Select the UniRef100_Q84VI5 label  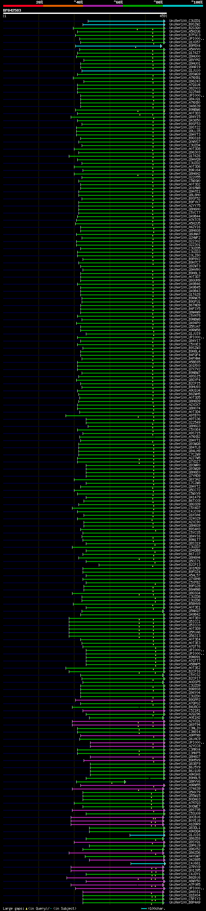(x=185, y=117)
